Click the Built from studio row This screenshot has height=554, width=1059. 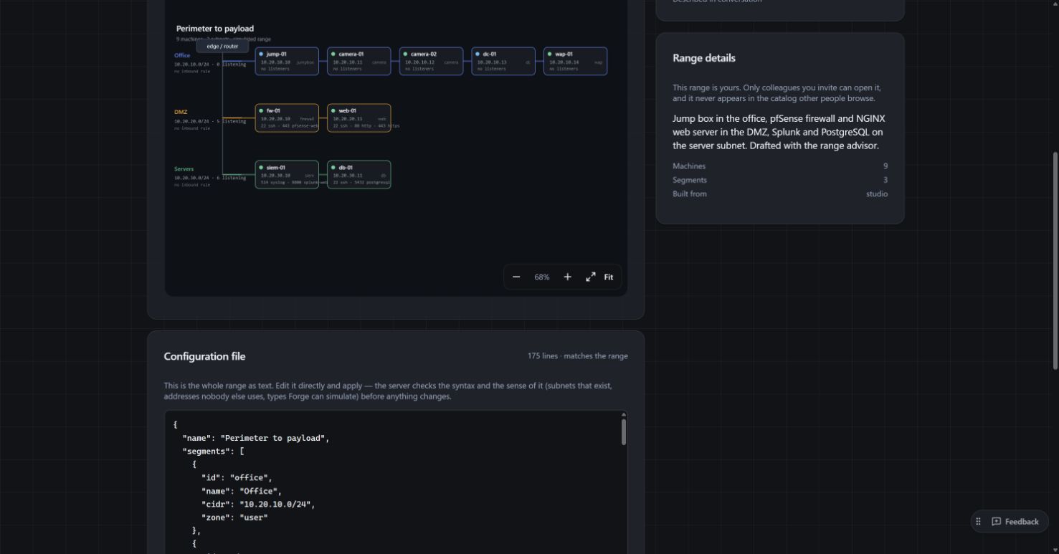(780, 194)
